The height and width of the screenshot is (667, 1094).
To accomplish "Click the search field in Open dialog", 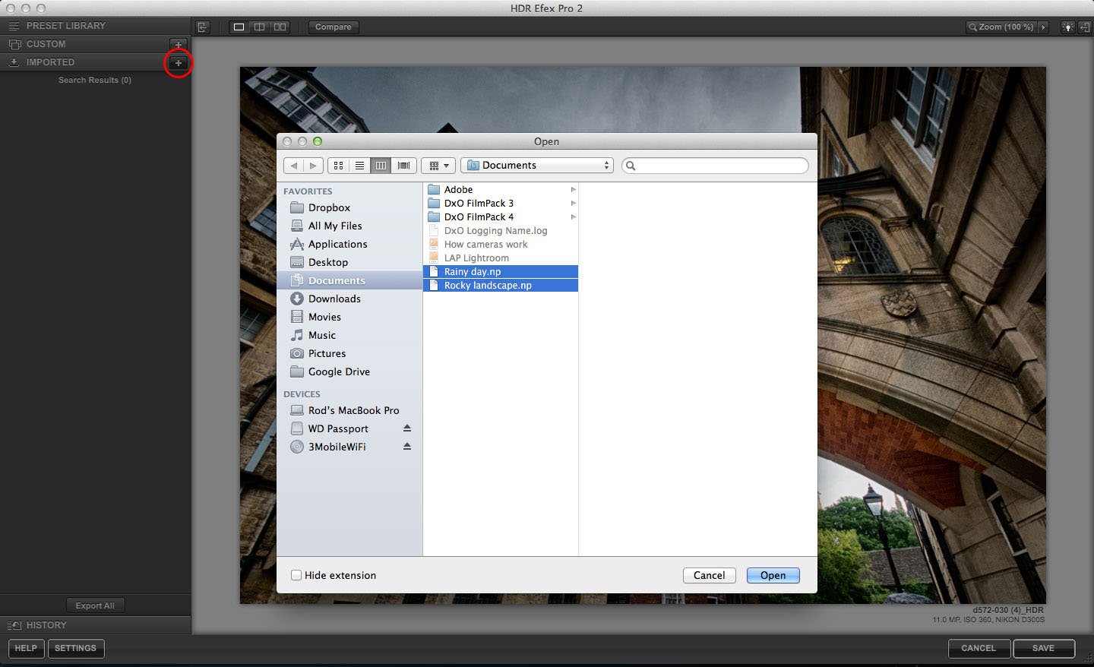I will (715, 166).
